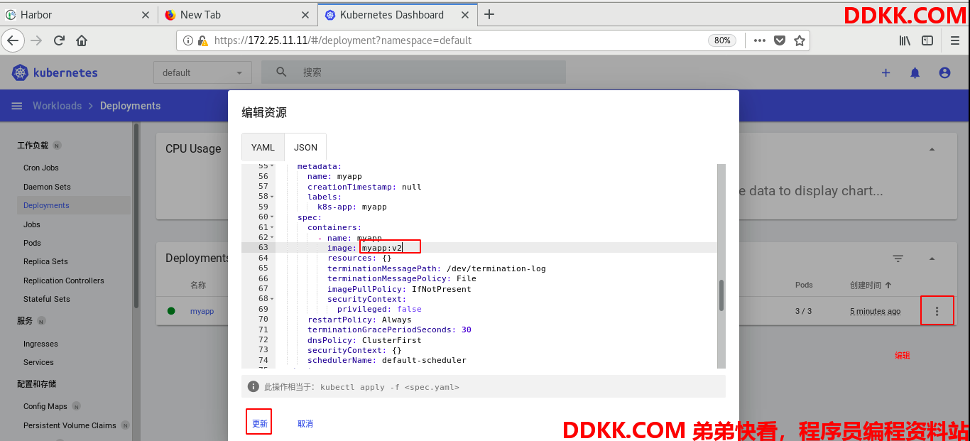Image resolution: width=970 pixels, height=441 pixels.
Task: Open Services in the sidebar
Action: [38, 362]
